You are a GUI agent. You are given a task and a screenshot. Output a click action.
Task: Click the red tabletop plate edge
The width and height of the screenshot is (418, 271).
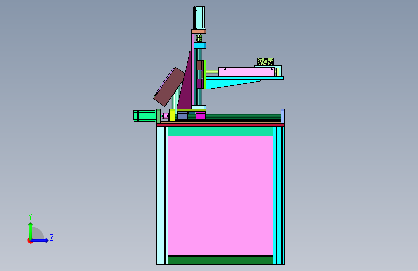click(x=220, y=125)
